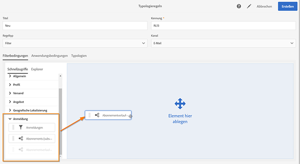This screenshot has width=300, height=164.
Task: Open the Kanal dropdown
Action: [x=223, y=43]
